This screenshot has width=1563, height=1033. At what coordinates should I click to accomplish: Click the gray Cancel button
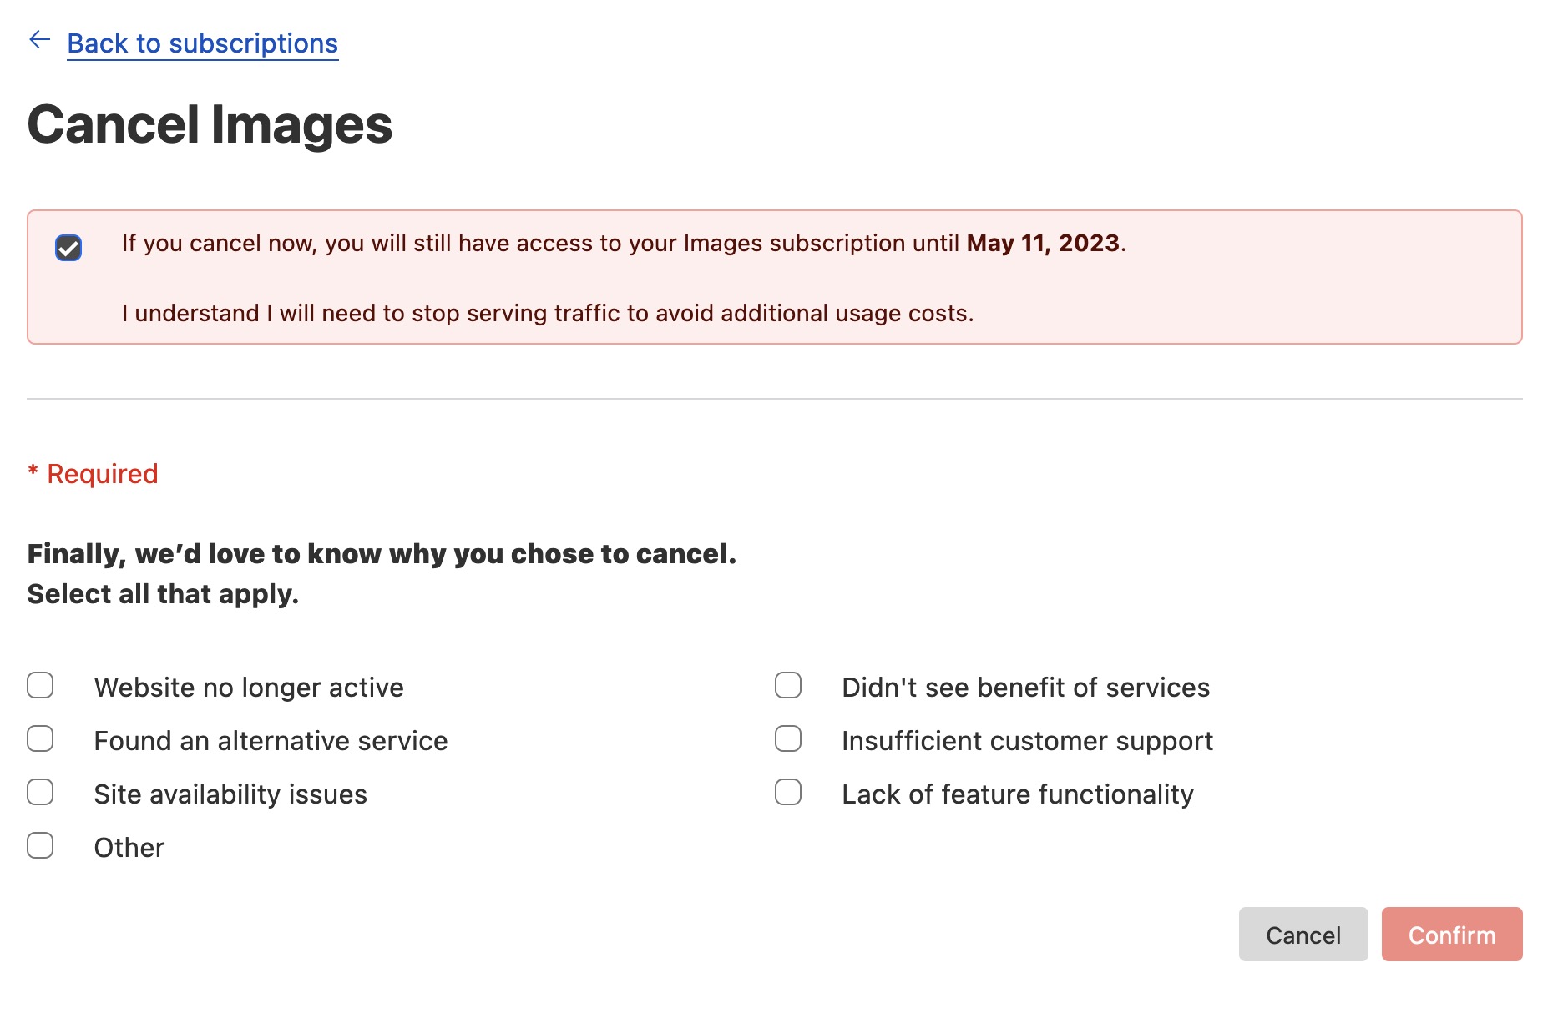tap(1303, 935)
